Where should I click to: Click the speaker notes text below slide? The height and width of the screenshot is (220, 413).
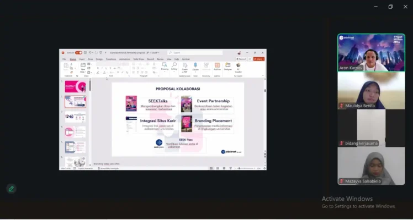107,163
